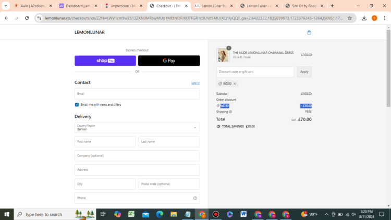Click the Address field
Viewport: 391px width, 220px height.
click(x=137, y=170)
